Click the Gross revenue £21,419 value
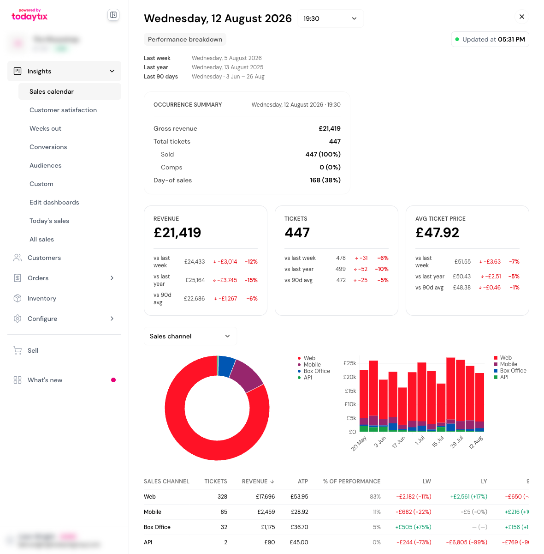 pyautogui.click(x=330, y=128)
